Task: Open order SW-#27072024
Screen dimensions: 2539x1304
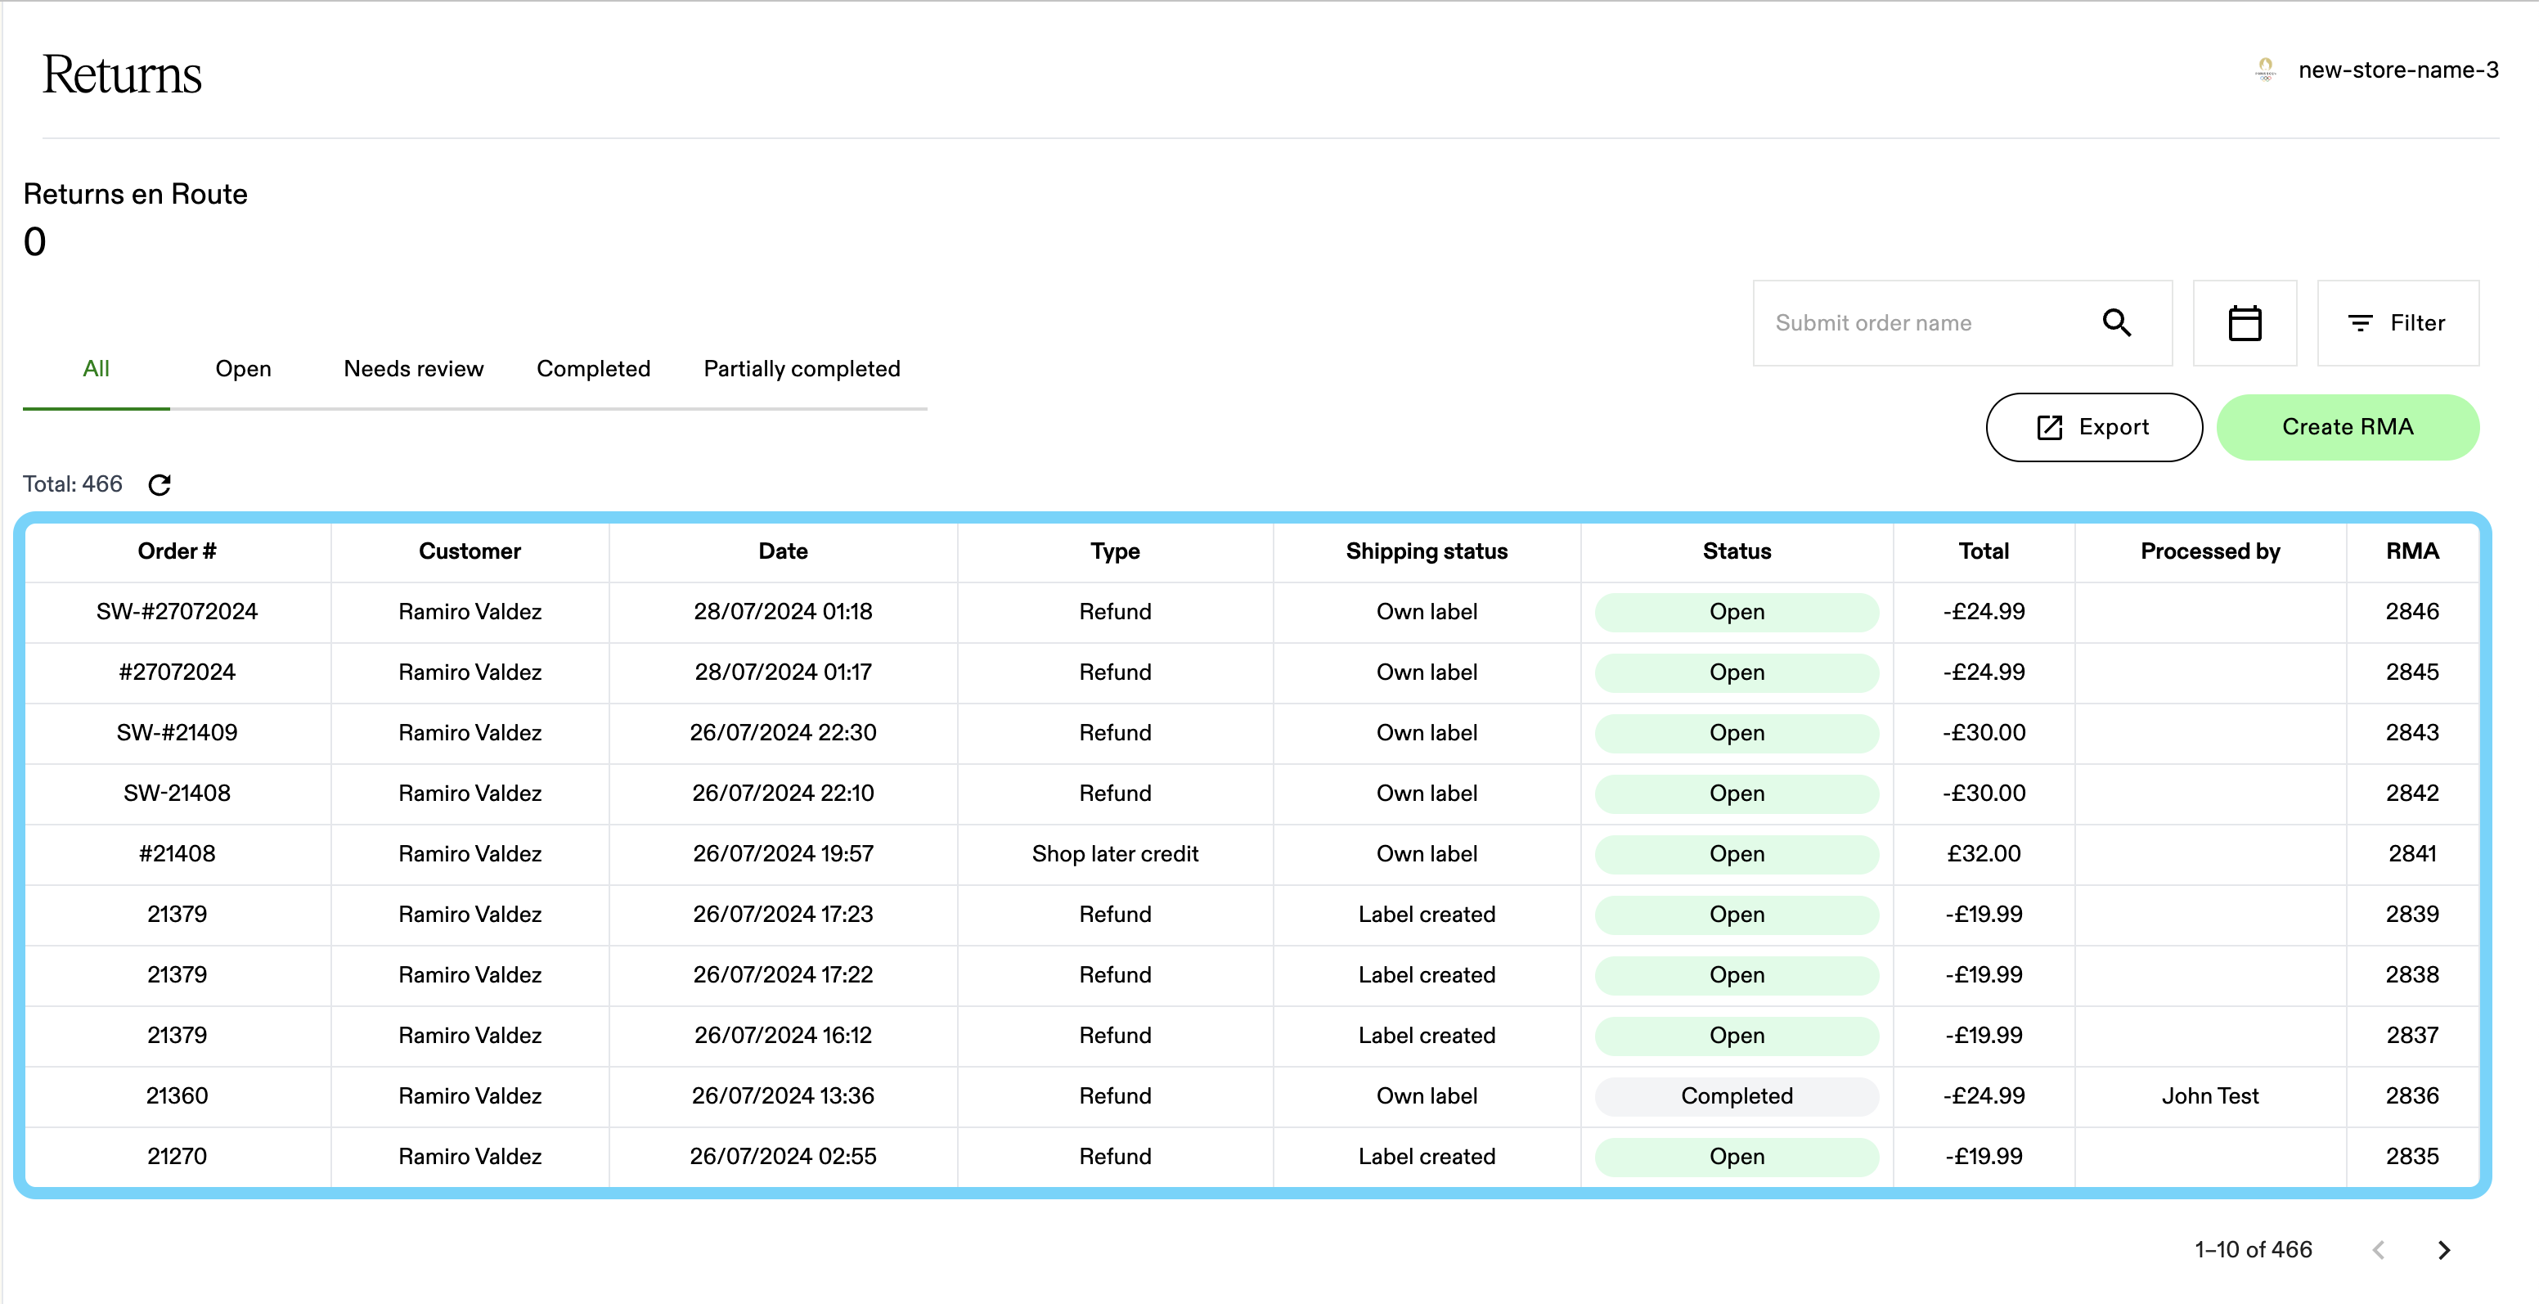Action: click(x=177, y=611)
